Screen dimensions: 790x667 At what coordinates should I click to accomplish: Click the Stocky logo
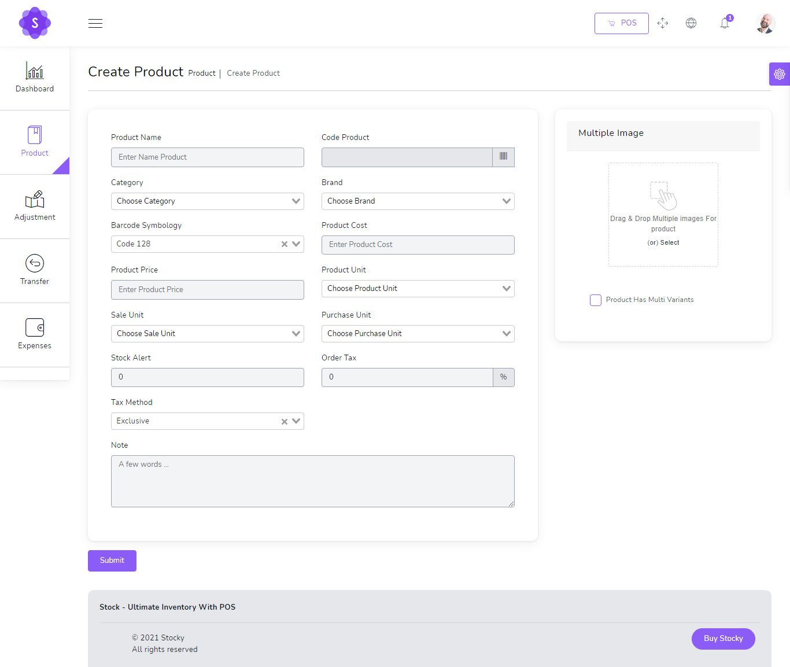point(35,23)
